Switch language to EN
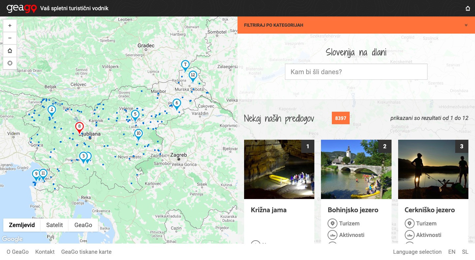 click(452, 252)
